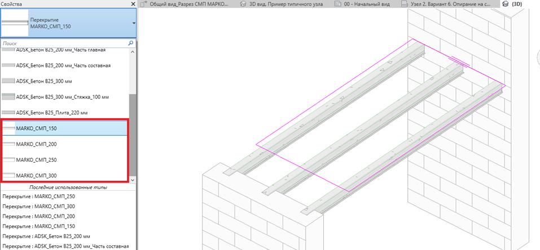540x250 pixels.
Task: Select МАРКО_СМП_200 in the type list
Action: coord(64,144)
